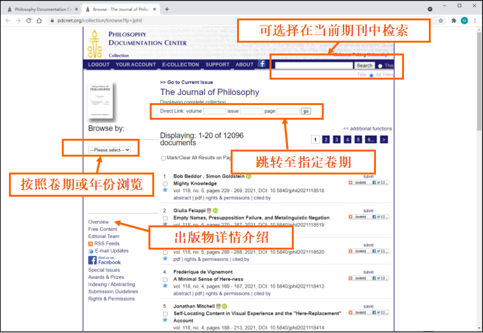
Task: Open Go to Current Issue link
Action: [186, 82]
